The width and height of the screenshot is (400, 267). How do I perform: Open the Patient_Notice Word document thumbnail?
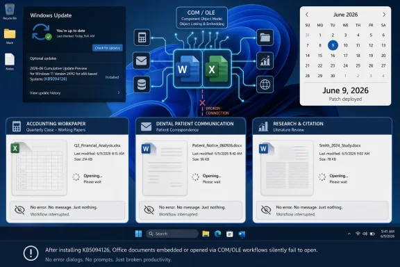coord(165,168)
